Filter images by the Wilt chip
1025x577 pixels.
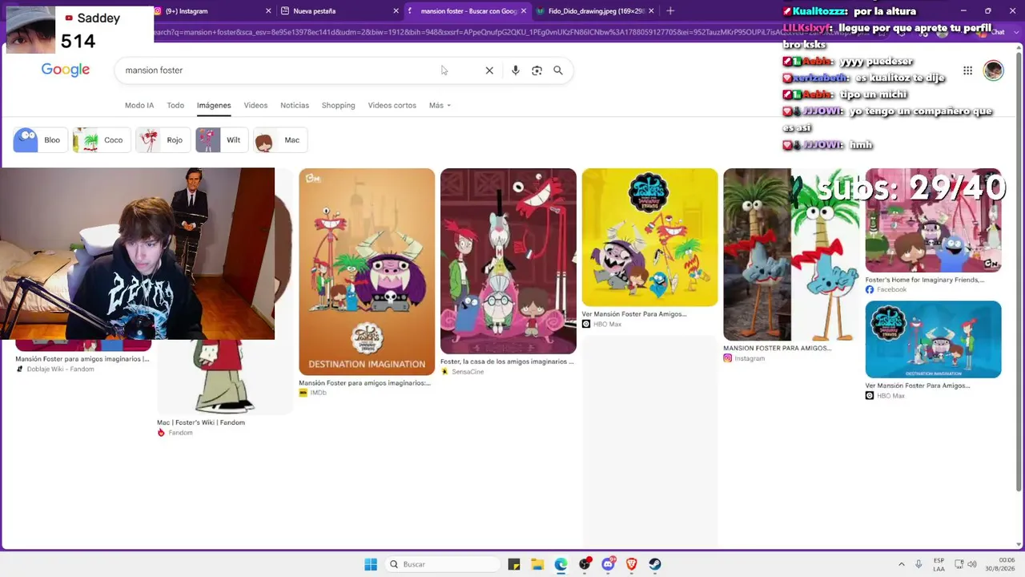point(222,140)
